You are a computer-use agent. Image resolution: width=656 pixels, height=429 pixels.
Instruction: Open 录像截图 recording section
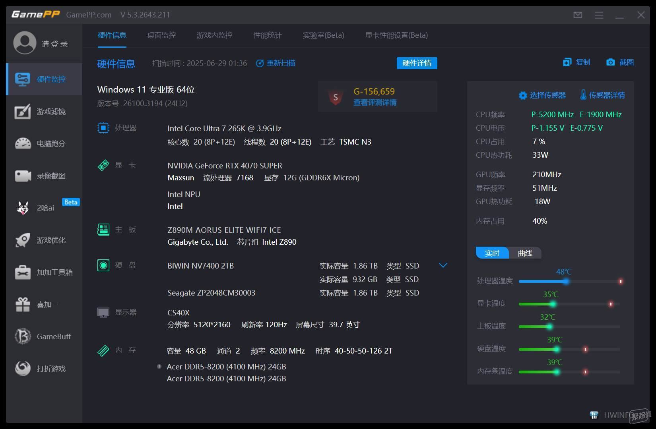[x=44, y=176]
